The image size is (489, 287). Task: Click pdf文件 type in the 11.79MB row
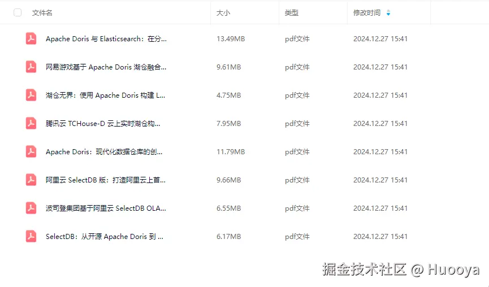[297, 152]
